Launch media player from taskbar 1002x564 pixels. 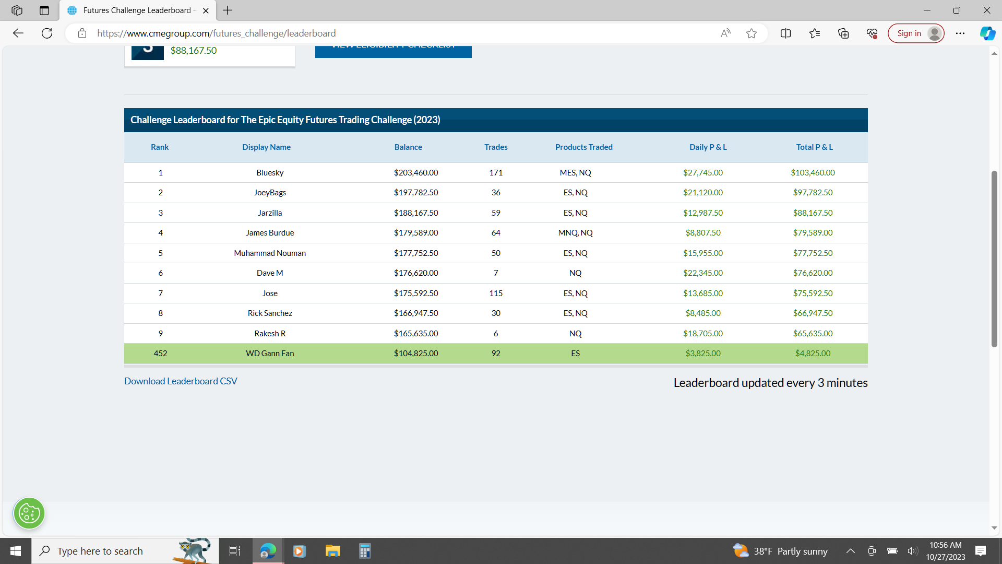point(300,551)
